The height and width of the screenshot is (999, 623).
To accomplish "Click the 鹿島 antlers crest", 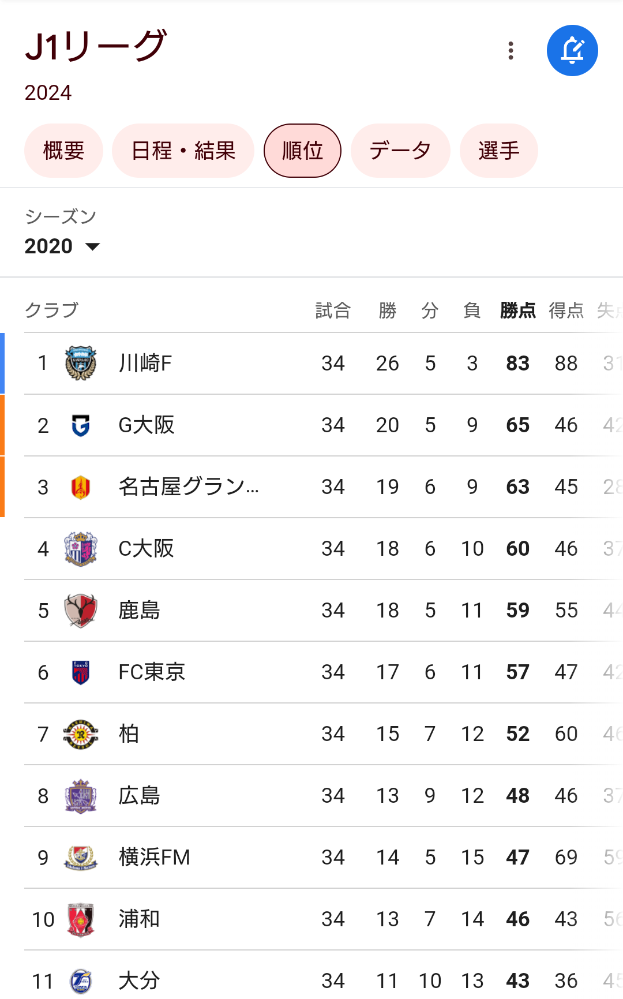I will 81,611.
